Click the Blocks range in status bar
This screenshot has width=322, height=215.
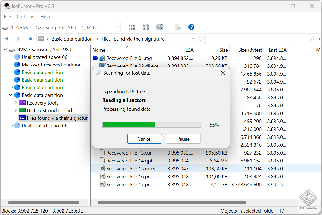(42, 211)
